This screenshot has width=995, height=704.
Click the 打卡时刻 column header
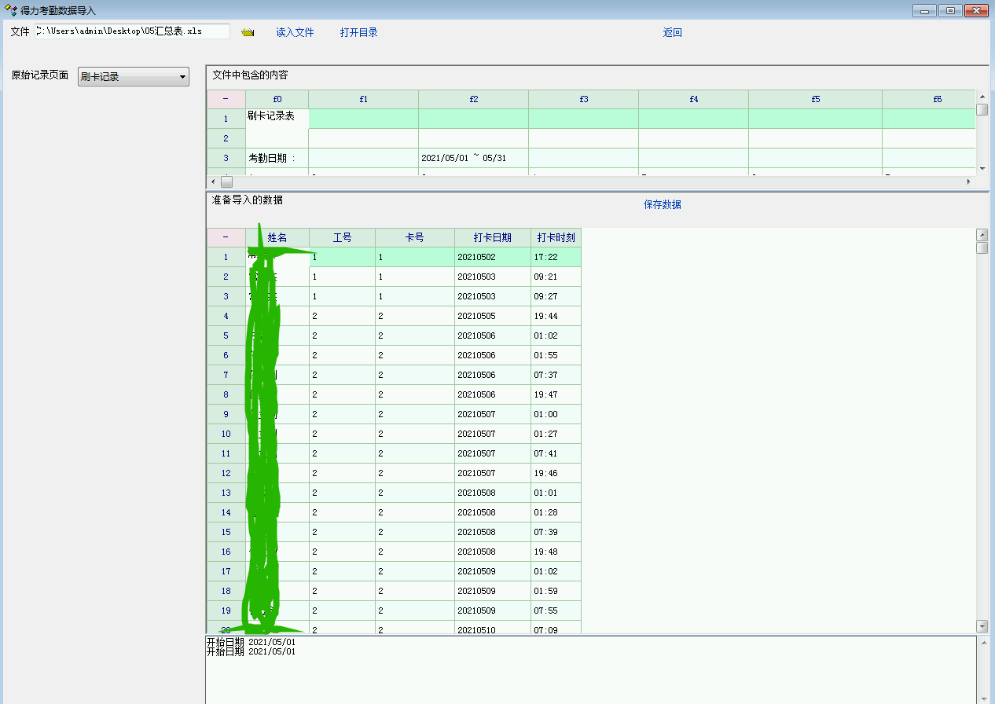556,237
